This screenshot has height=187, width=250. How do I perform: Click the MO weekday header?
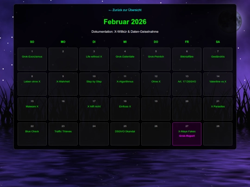coord(63,42)
